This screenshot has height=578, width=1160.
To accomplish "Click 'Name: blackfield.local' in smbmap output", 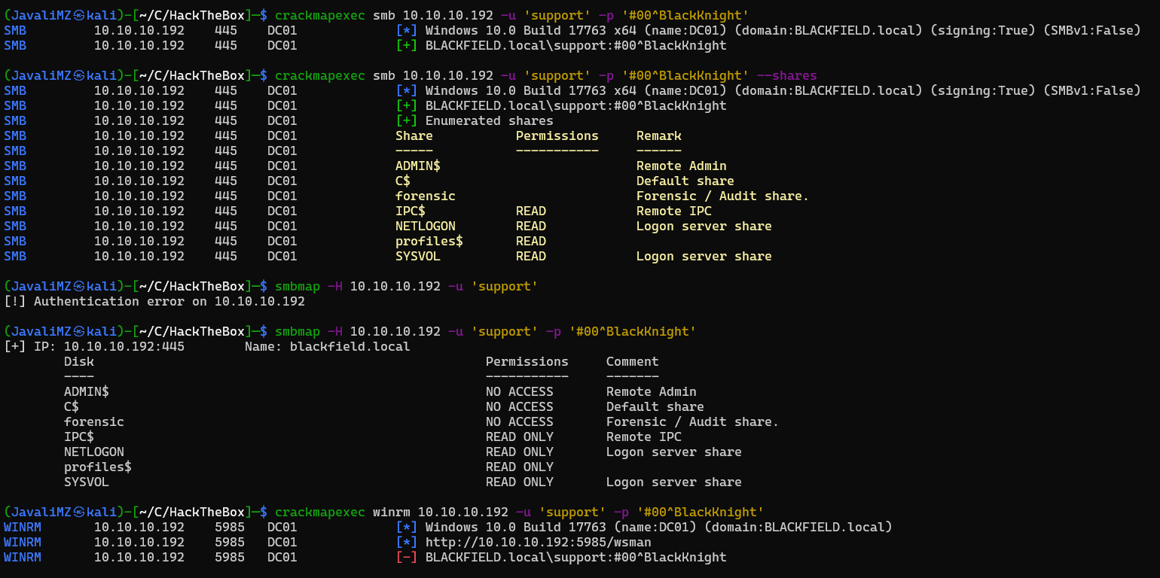I will click(x=328, y=346).
